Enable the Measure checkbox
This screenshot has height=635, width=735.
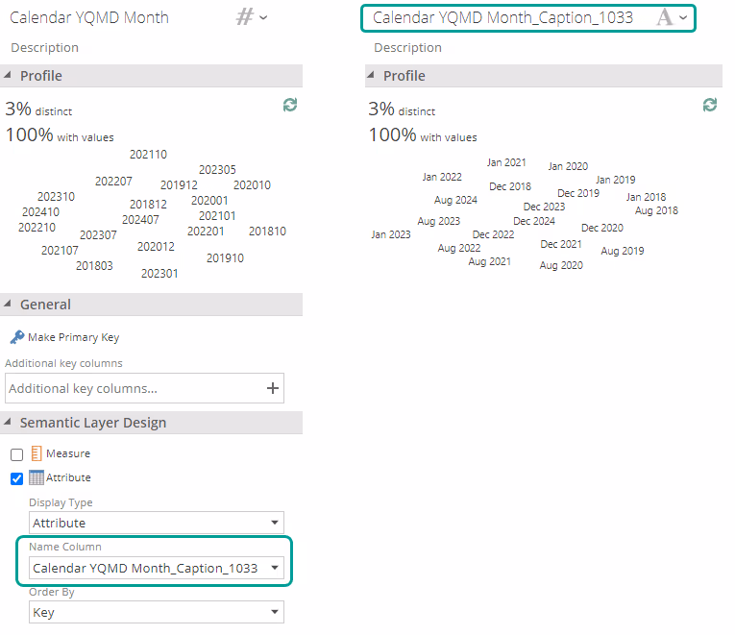16,454
